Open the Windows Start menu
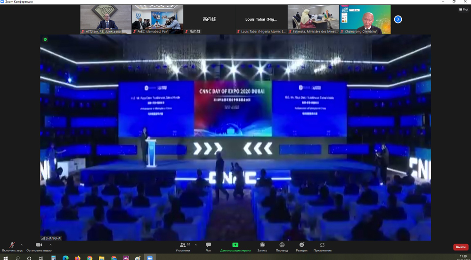The image size is (471, 260). click(5, 258)
